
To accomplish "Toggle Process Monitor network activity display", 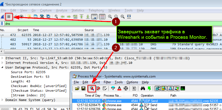I will (x=170, y=88).
